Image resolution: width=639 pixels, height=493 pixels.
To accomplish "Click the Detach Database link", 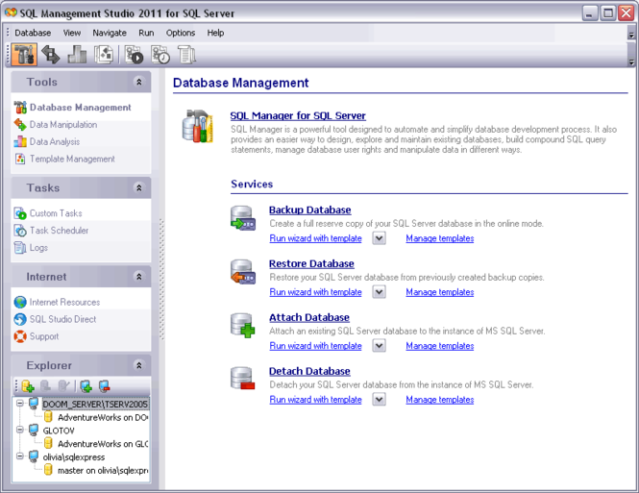I will (x=309, y=372).
